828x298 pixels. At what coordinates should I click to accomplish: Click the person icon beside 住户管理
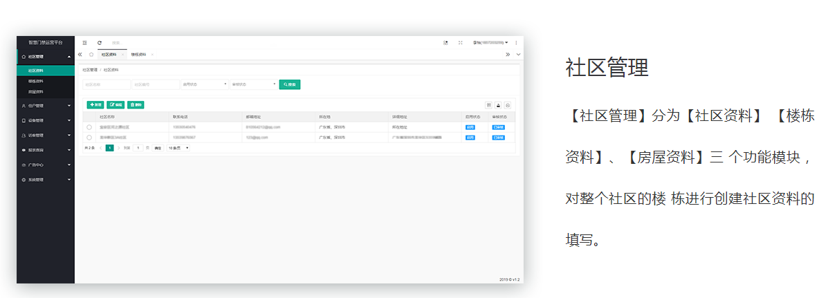[24, 106]
